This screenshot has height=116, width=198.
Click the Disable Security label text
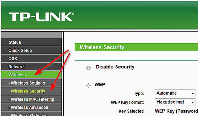pos(115,67)
